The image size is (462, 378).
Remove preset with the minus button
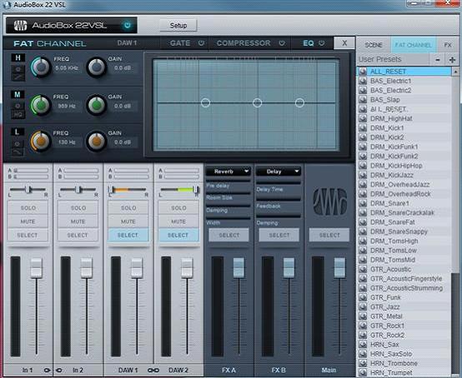point(438,60)
